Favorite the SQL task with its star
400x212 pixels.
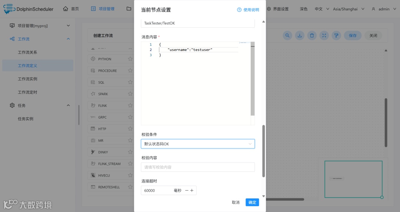click(x=130, y=82)
